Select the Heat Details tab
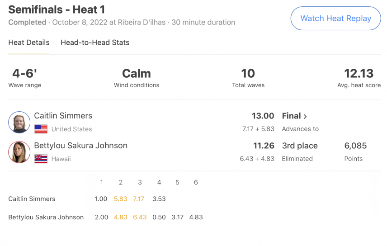 29,43
